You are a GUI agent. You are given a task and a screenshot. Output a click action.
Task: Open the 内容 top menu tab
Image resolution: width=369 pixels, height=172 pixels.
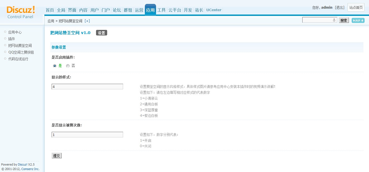83,10
